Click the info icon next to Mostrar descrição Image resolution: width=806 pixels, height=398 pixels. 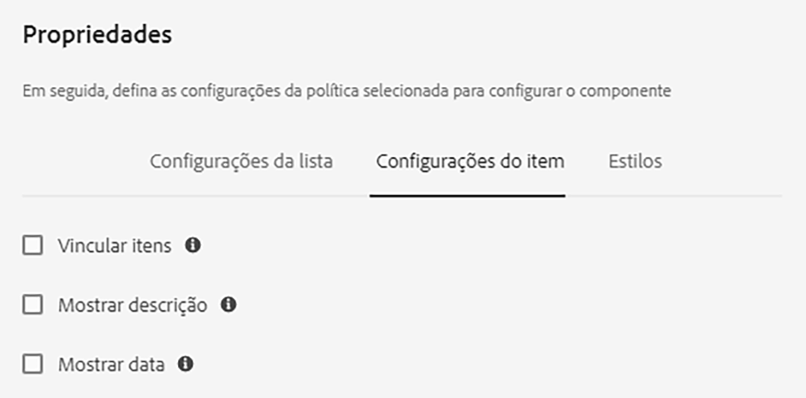[x=229, y=305]
